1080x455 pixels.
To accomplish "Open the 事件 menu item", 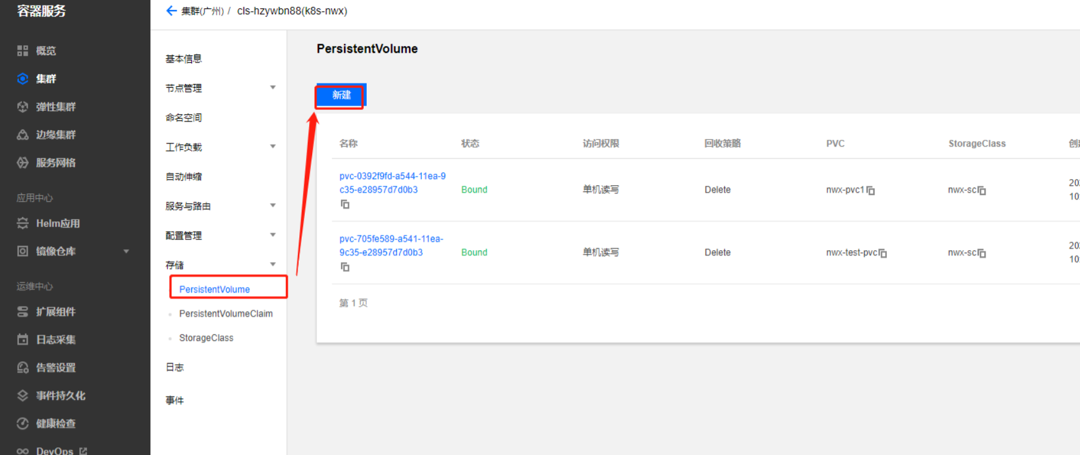I will (174, 400).
